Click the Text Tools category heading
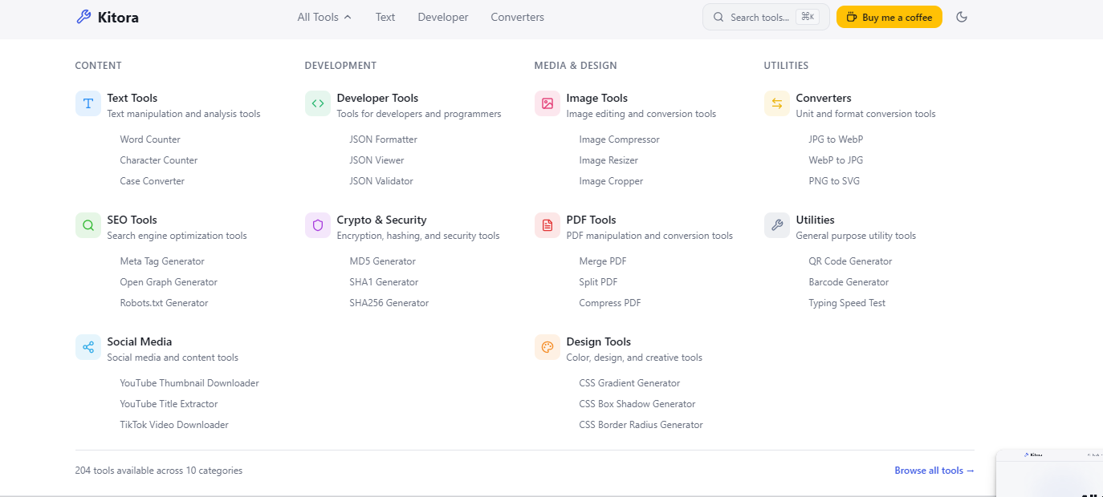Viewport: 1103px width, 497px height. pos(132,98)
